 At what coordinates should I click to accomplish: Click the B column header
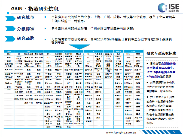[93, 52]
